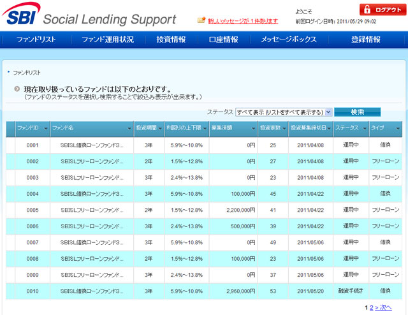Click 借換 type in row 0007
408x315 pixels.
tap(385, 242)
